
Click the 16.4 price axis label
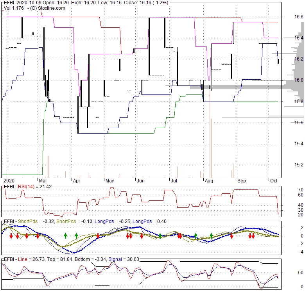coord(299,38)
